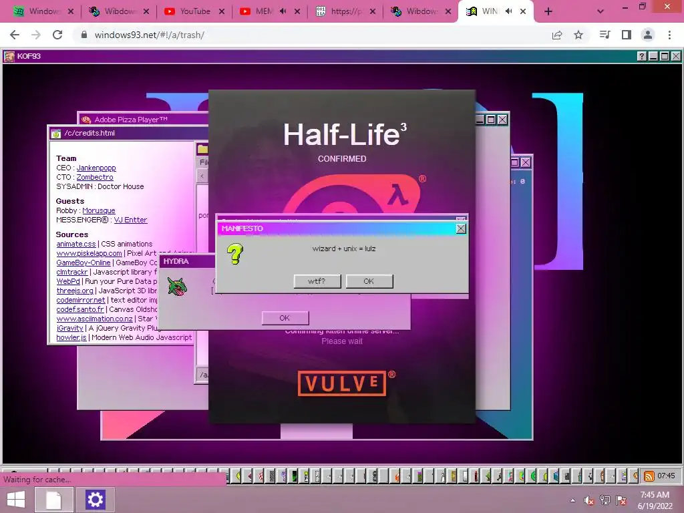Image resolution: width=684 pixels, height=513 pixels.
Task: Open the blank document taskbar app
Action: [53, 500]
